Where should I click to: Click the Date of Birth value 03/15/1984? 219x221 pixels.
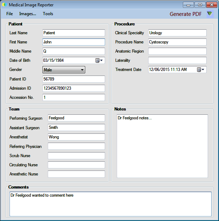coord(53,60)
